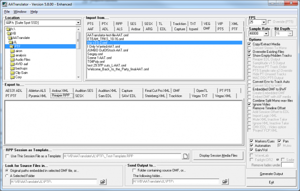
Task: Open the output folder browse icon
Action: click(225, 181)
